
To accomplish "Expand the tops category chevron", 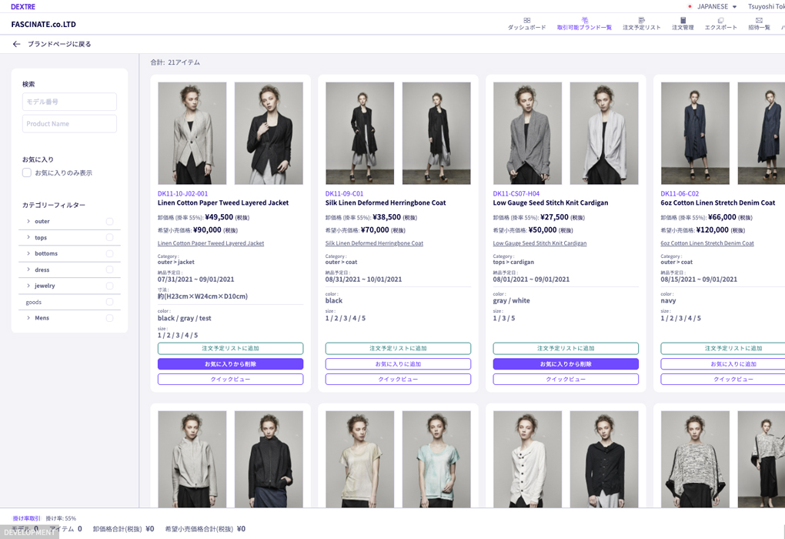I will click(x=28, y=237).
